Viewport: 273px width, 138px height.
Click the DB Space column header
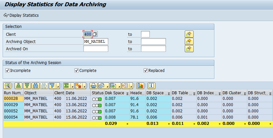pos(158,93)
